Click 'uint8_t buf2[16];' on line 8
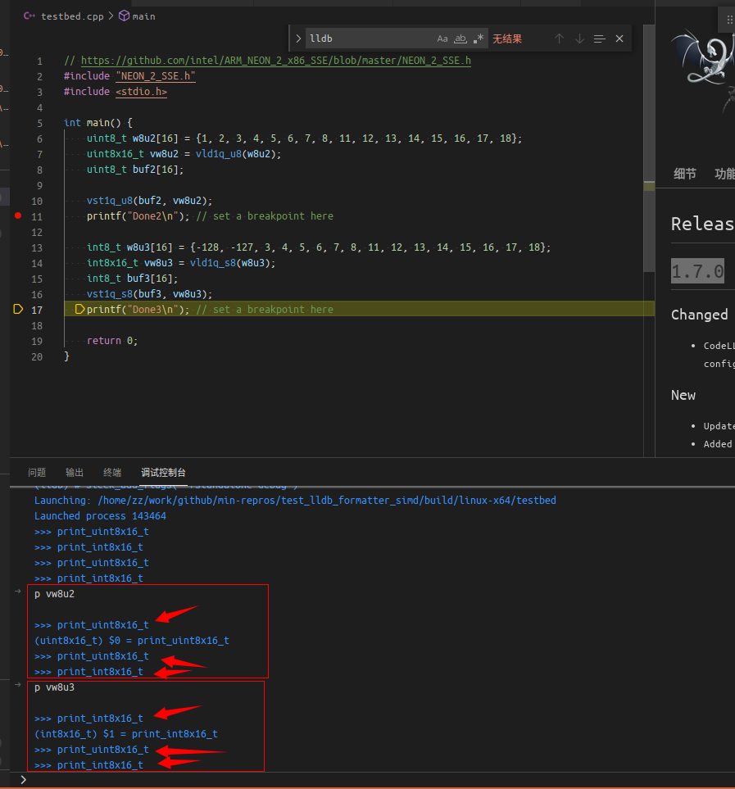The width and height of the screenshot is (735, 789). [x=135, y=170]
